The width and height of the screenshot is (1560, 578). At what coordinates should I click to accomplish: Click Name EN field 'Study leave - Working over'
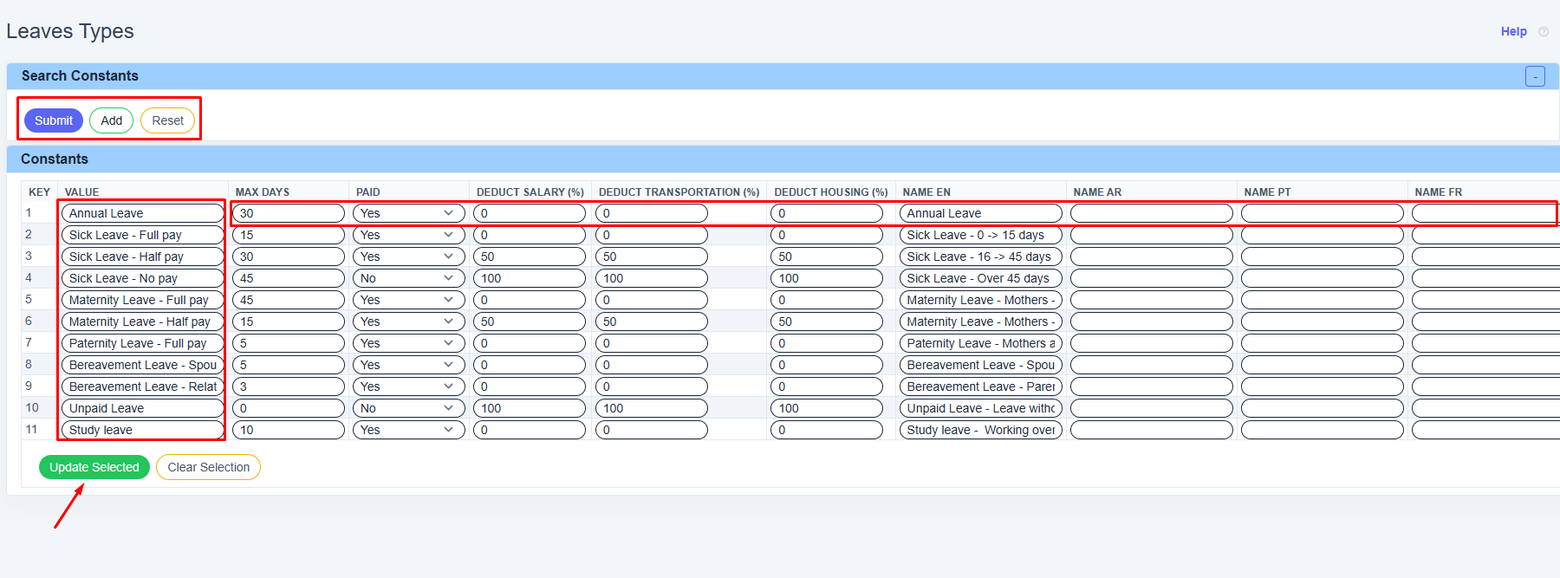coord(981,430)
